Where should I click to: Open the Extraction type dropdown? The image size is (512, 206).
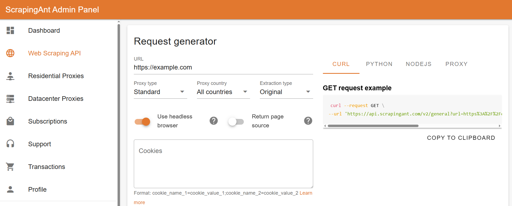tap(286, 92)
